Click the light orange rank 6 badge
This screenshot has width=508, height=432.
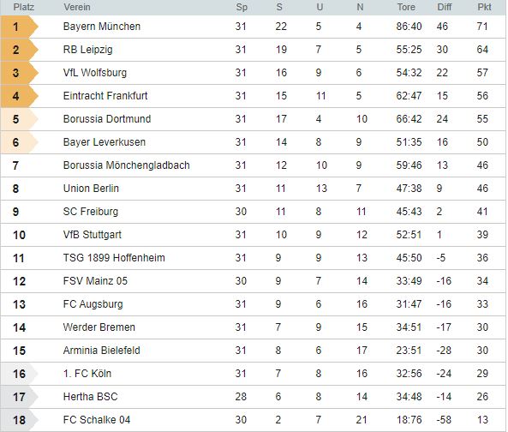(20, 142)
